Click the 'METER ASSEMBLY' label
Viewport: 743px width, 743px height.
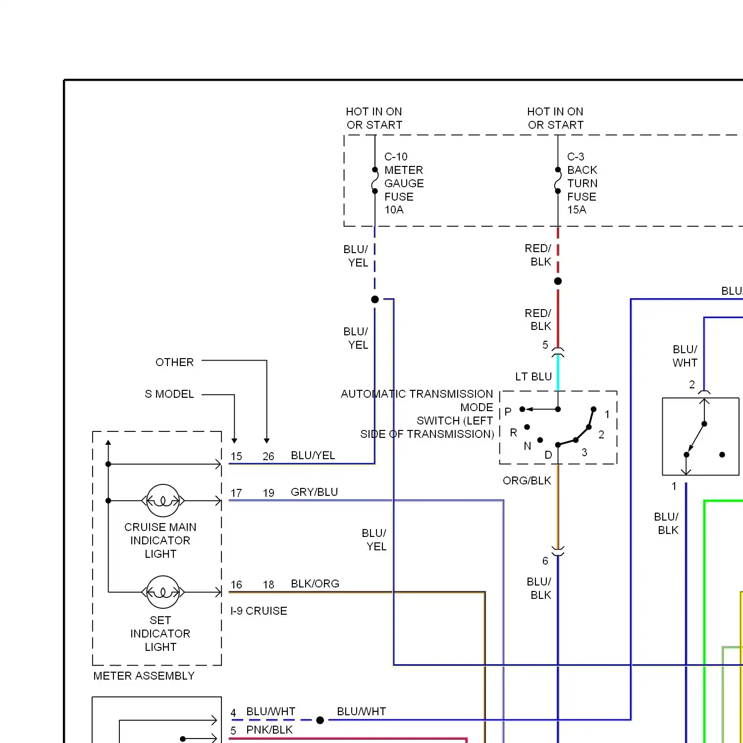click(x=144, y=676)
